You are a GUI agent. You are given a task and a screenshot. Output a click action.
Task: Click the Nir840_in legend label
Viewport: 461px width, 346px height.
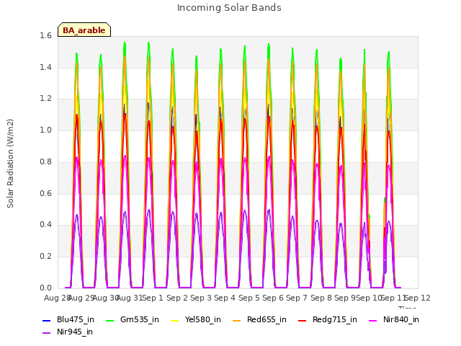401,319
